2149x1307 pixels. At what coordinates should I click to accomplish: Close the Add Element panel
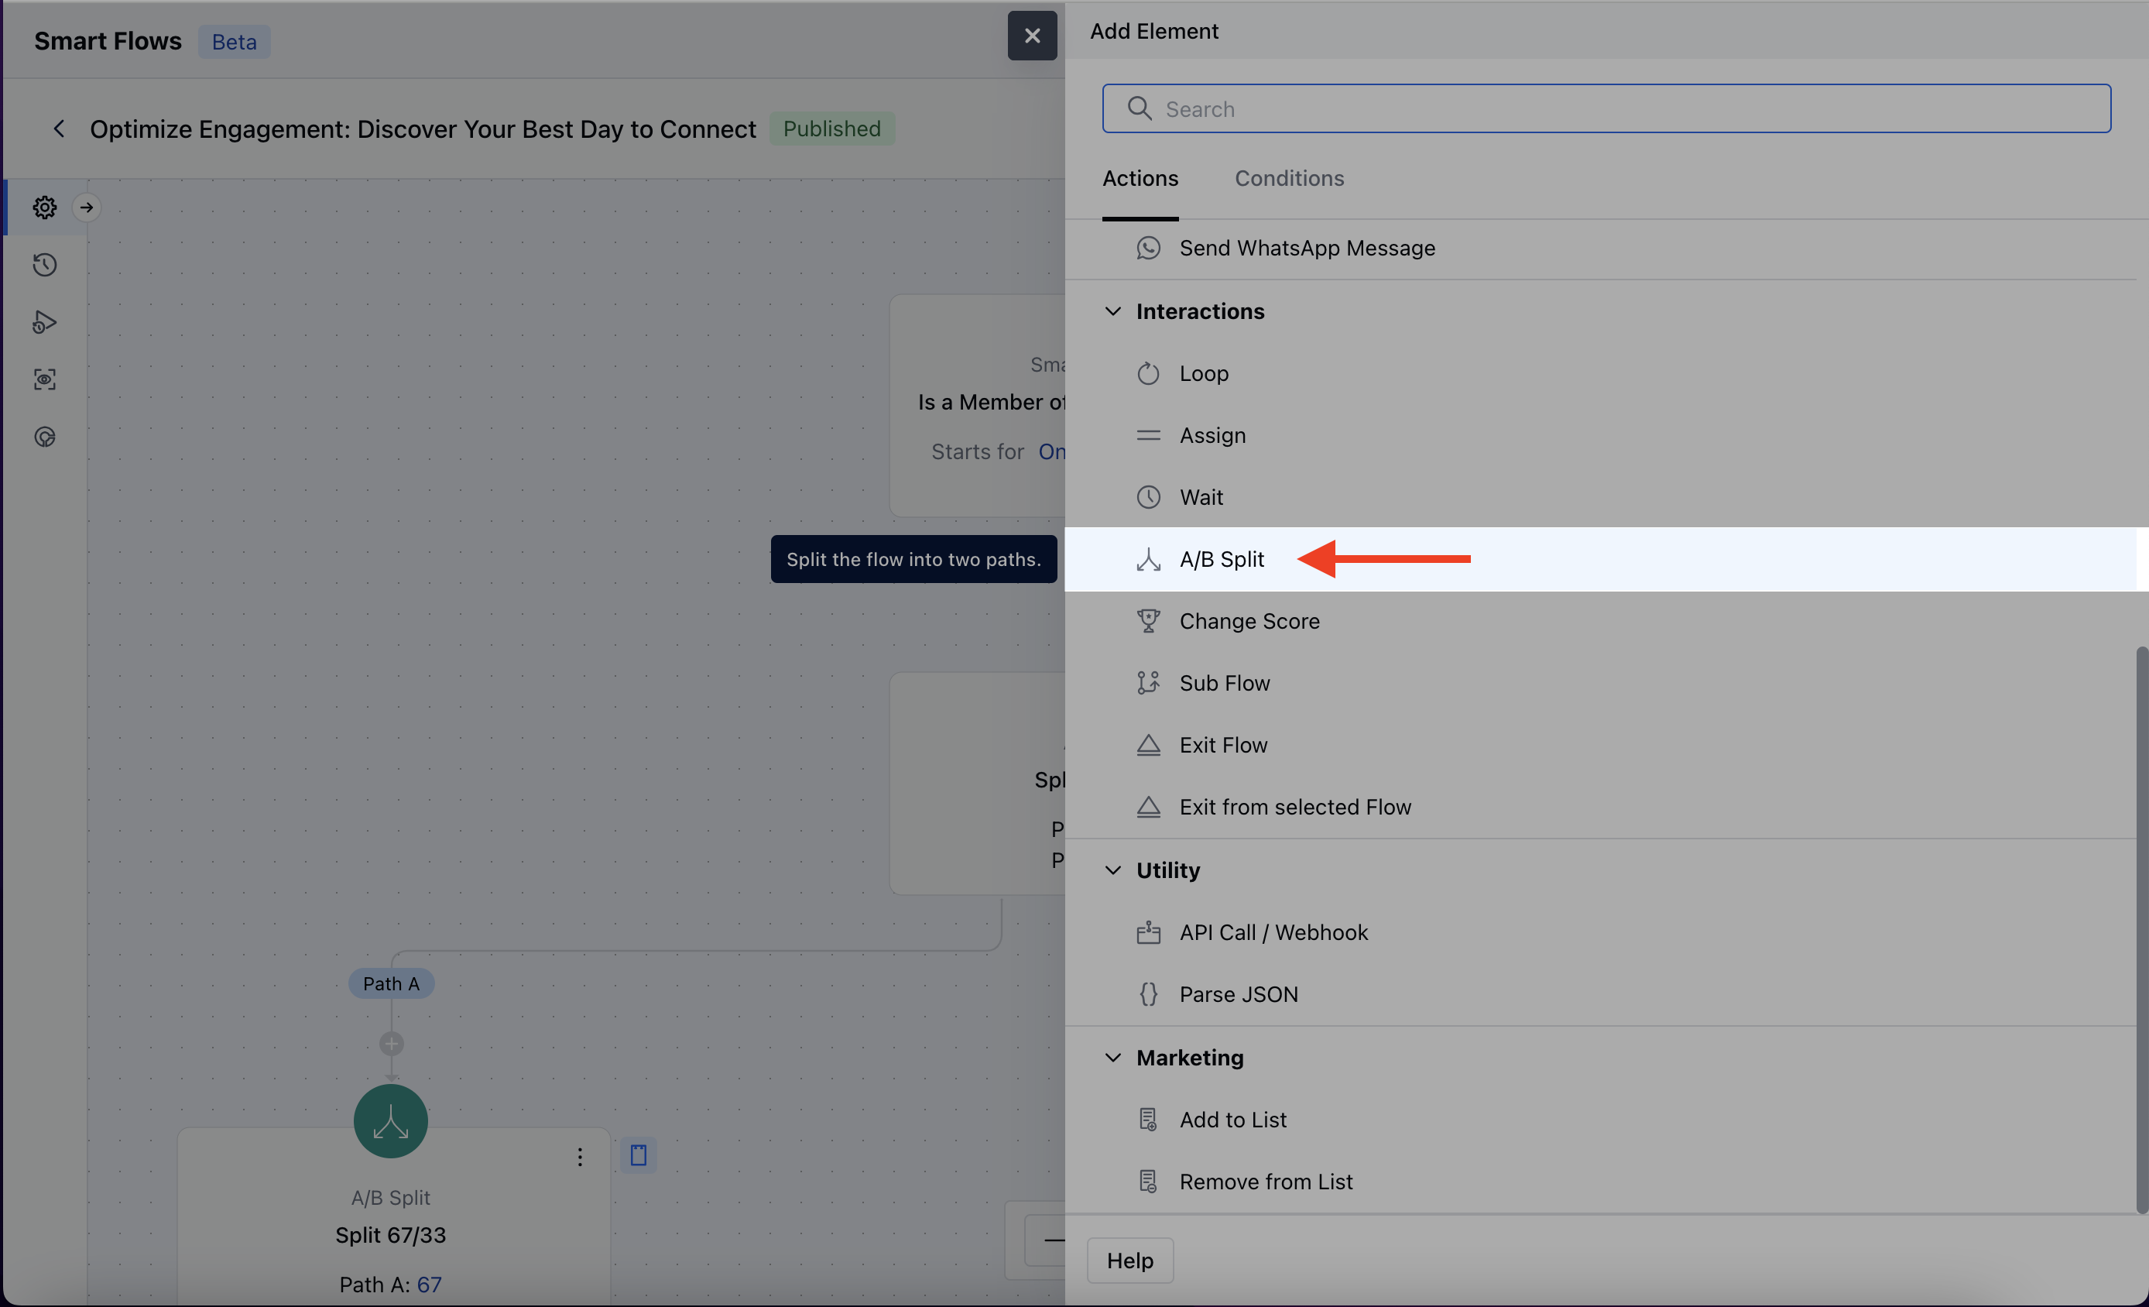1032,36
